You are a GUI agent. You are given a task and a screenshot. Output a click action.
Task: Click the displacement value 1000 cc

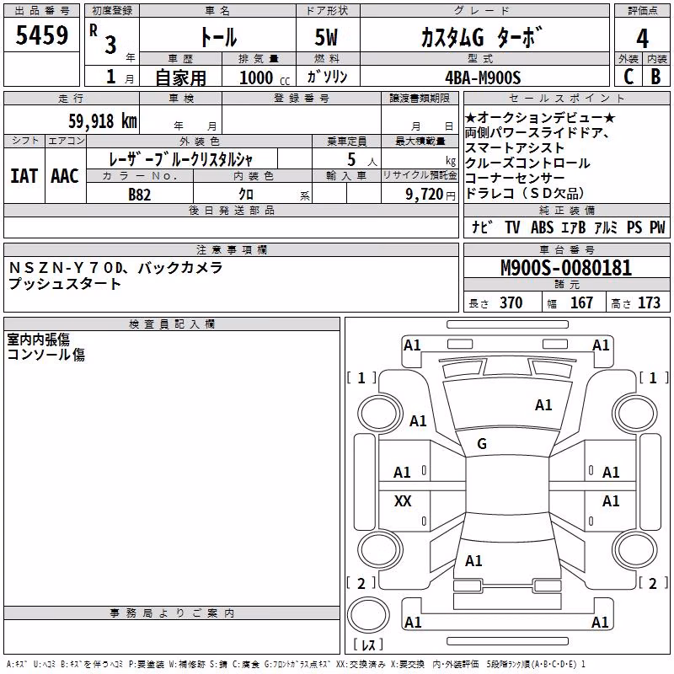tap(265, 78)
